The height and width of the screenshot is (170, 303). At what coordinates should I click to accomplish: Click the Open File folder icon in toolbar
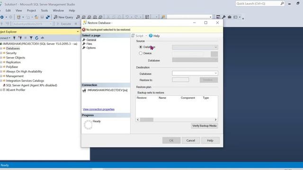[36, 17]
